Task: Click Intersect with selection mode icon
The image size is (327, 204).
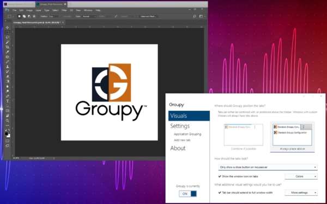Action: tap(34, 16)
